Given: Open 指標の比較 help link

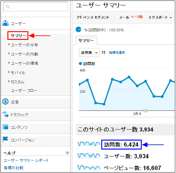Looking at the screenshot, I should (x=14, y=168).
